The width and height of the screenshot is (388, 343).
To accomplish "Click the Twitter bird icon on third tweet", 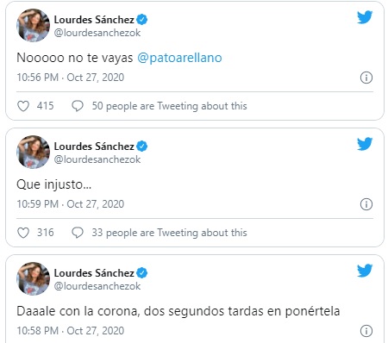I will click(x=365, y=271).
